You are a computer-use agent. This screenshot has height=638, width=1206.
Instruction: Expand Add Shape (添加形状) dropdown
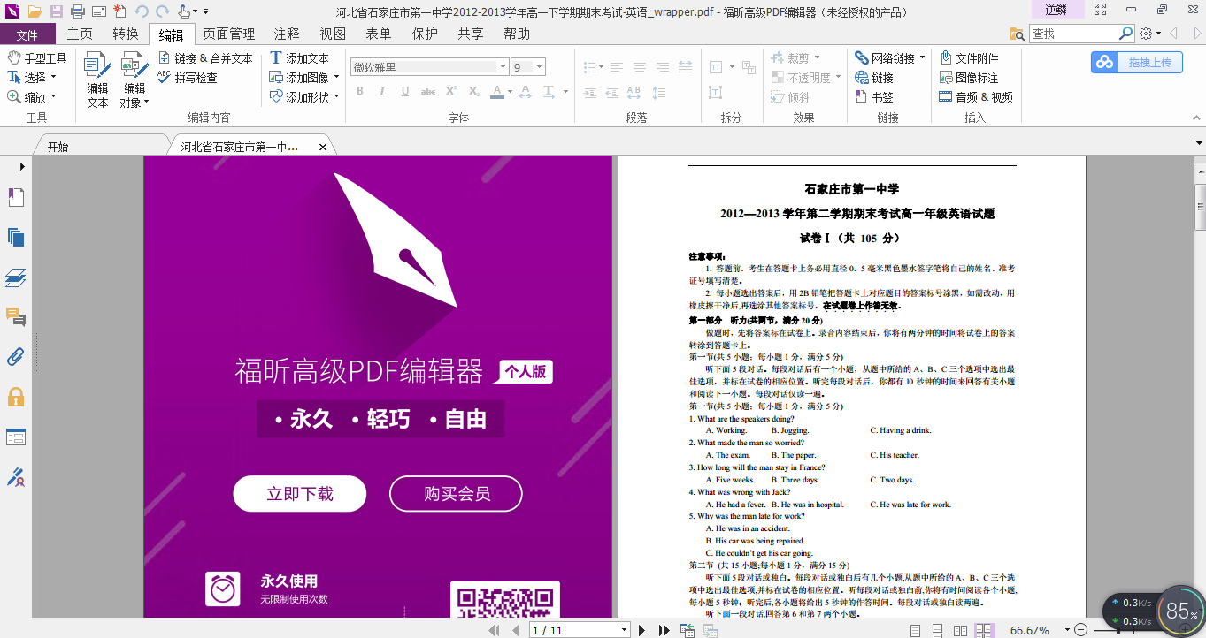[x=337, y=97]
